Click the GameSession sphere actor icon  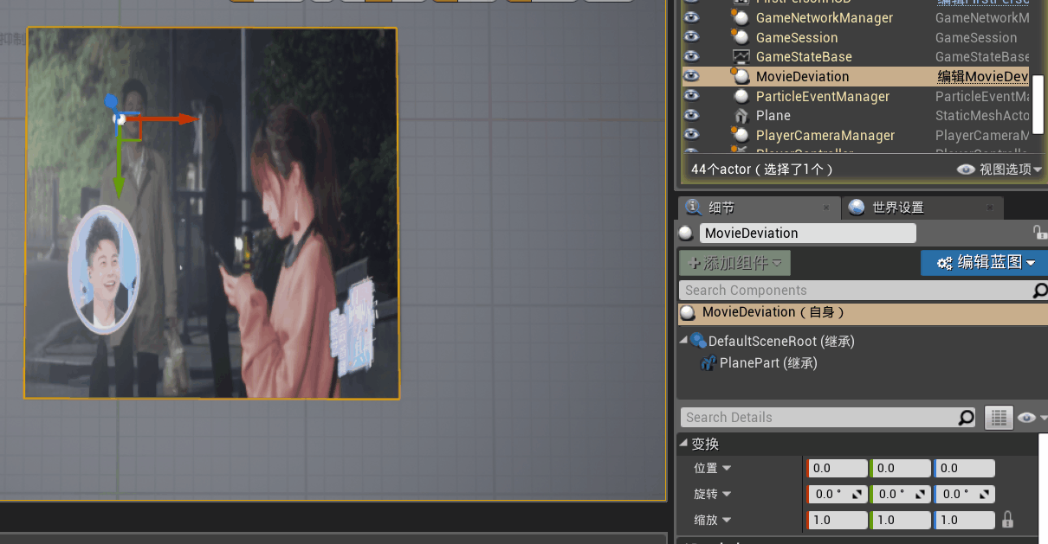tap(741, 37)
